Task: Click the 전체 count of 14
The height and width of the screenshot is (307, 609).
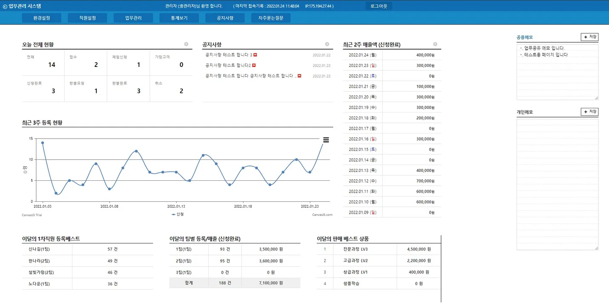Action: (52, 65)
